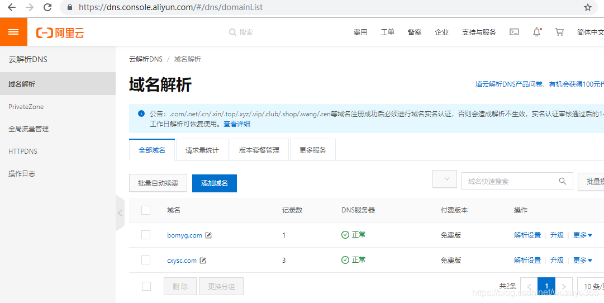
Task: Click the disabled 删除 button
Action: [180, 286]
